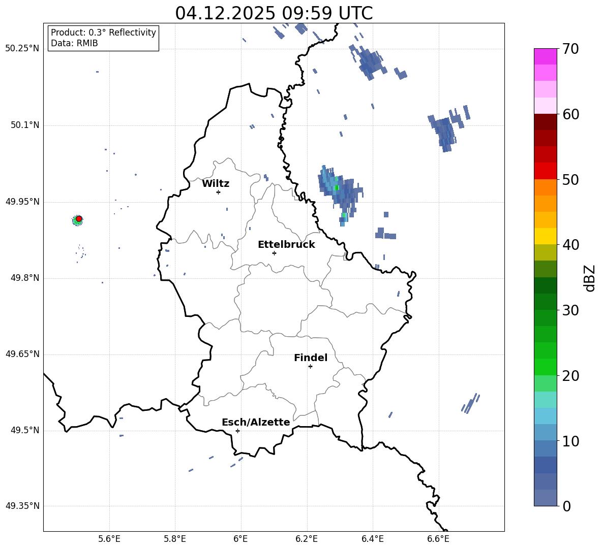Click the 49.65°N latitude label
The width and height of the screenshot is (602, 549).
click(22, 354)
